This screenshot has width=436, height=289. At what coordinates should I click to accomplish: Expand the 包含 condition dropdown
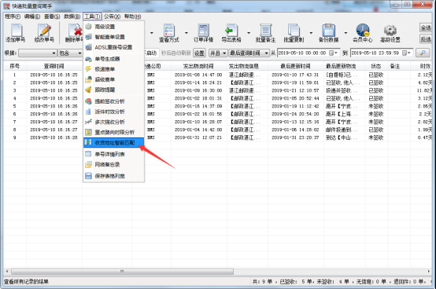coord(79,53)
